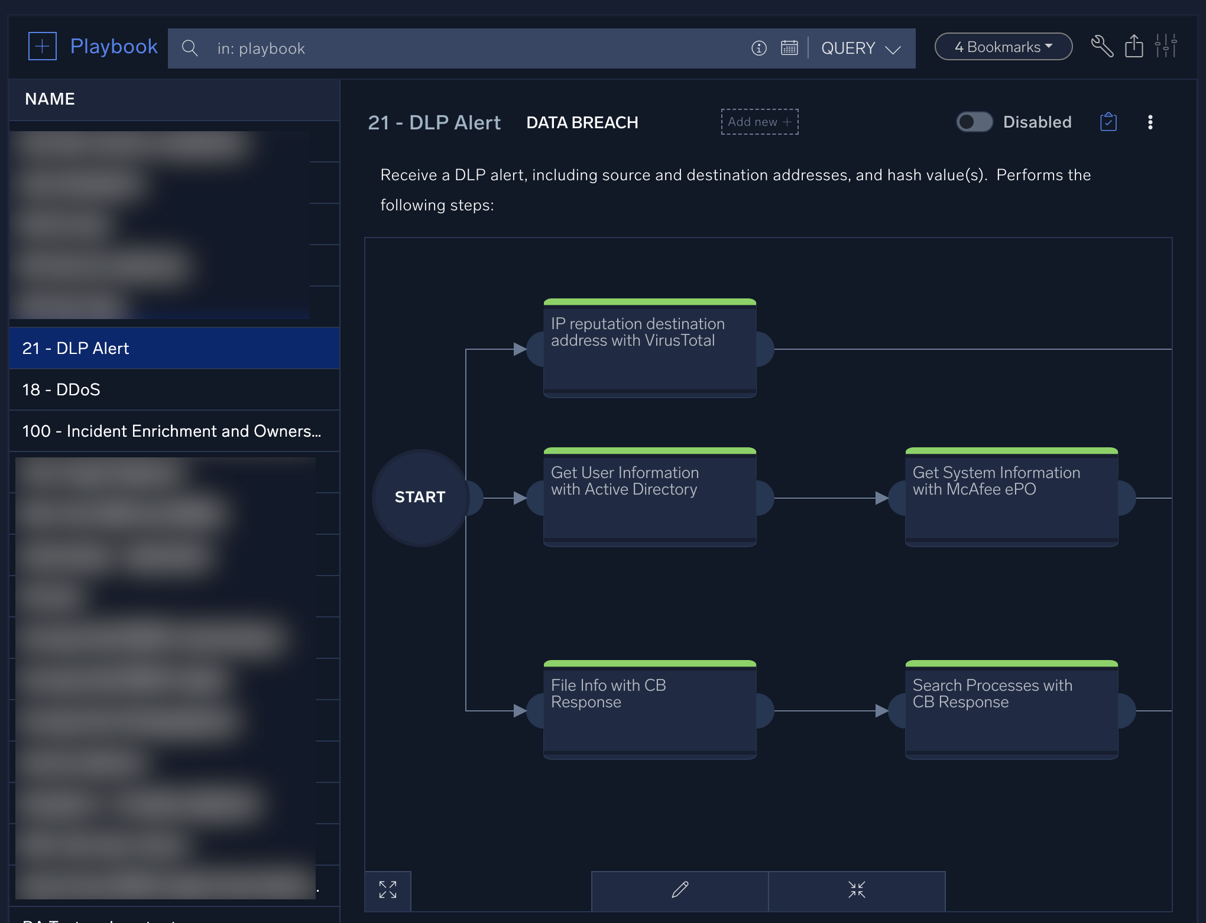The width and height of the screenshot is (1206, 923).
Task: Click the Add new tag button
Action: click(760, 122)
